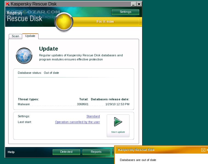Switch to the Scan tab
208x164 pixels.
pyautogui.click(x=15, y=36)
